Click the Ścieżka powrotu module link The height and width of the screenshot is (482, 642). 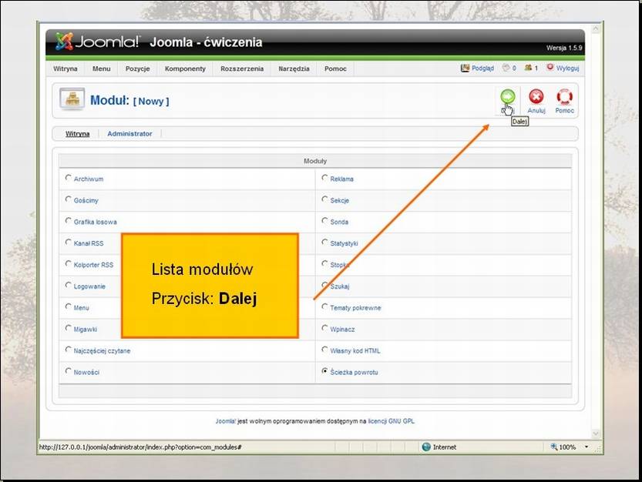coord(354,373)
